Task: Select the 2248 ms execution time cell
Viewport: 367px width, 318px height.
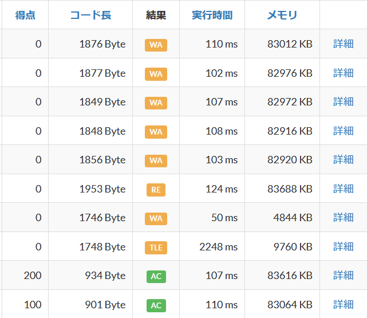Action: [x=212, y=246]
